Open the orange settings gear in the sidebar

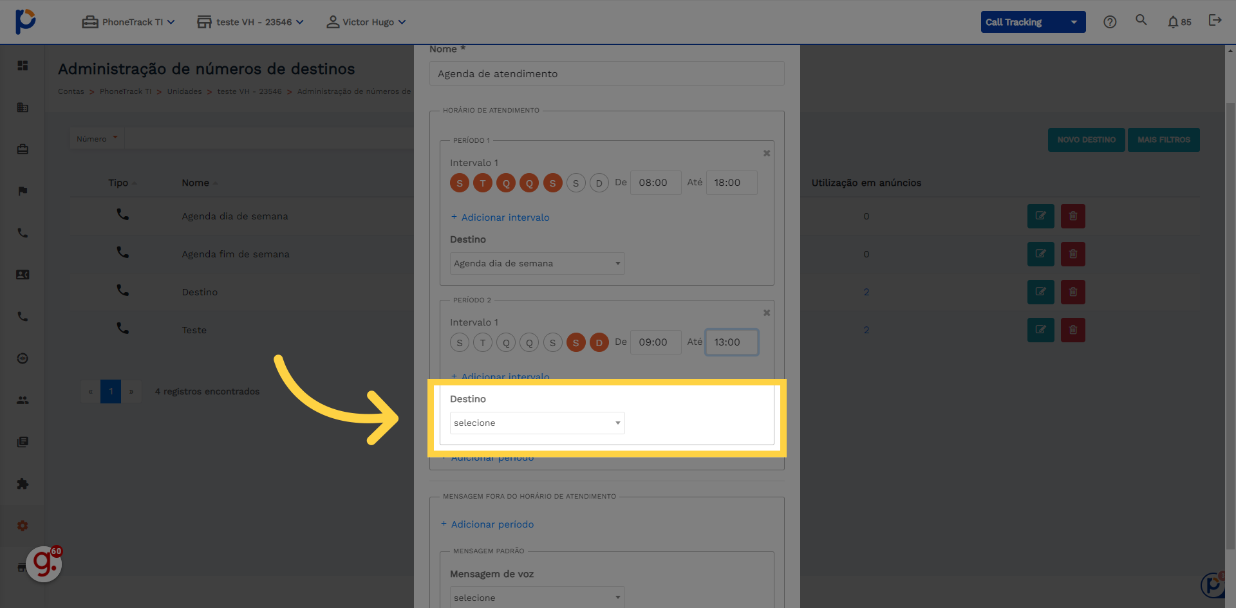(23, 526)
